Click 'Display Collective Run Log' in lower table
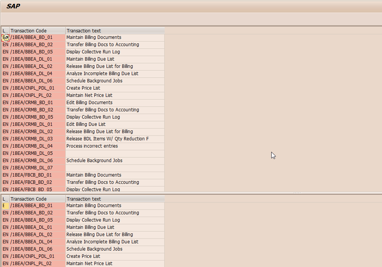382x267 pixels. coord(93,220)
